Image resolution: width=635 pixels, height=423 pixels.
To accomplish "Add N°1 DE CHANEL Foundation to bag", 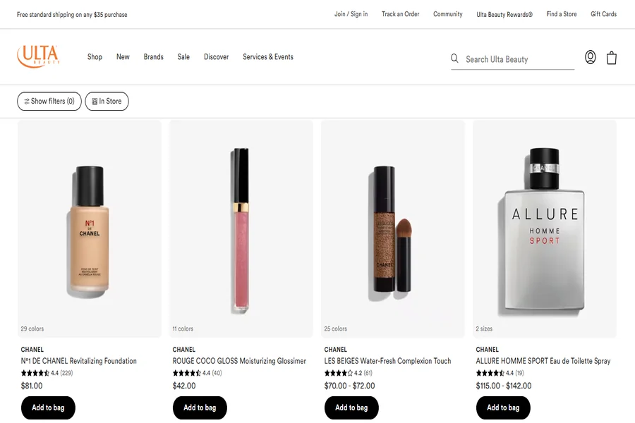I will pos(48,407).
